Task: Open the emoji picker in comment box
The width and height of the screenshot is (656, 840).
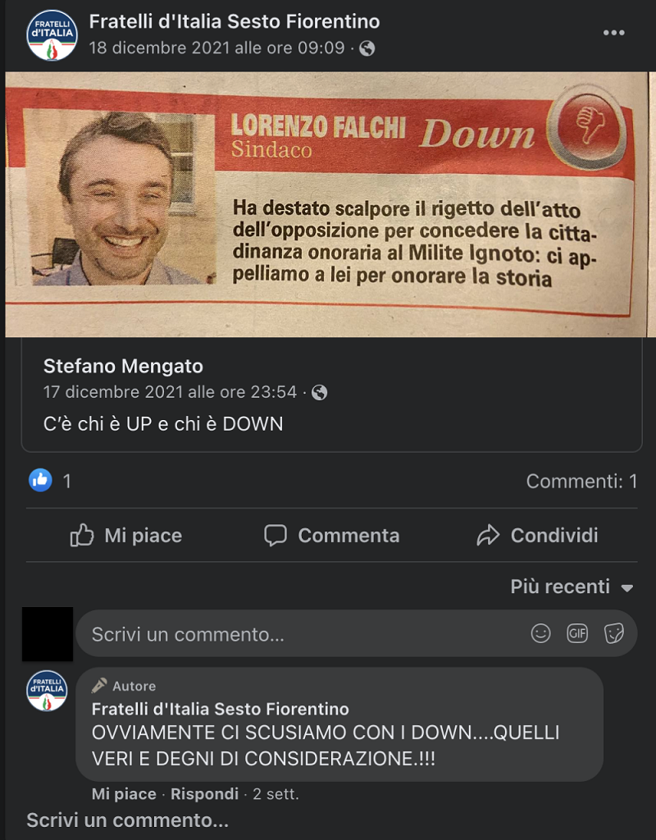Action: point(540,634)
